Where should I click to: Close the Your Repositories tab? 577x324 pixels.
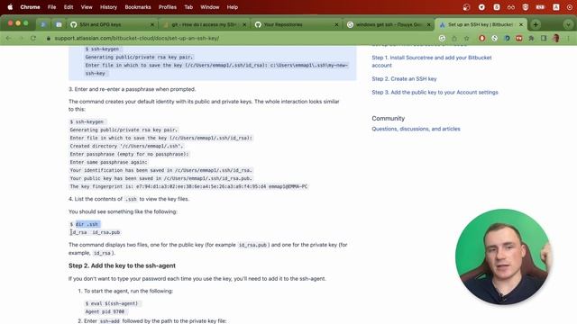(336, 24)
